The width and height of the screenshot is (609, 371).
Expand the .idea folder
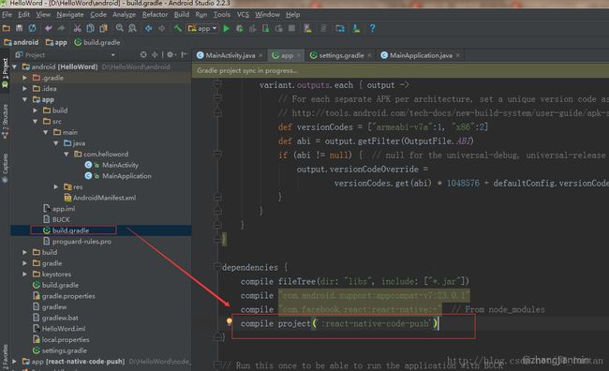pyautogui.click(x=25, y=89)
